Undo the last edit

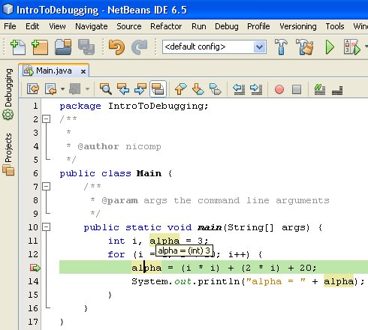click(116, 47)
